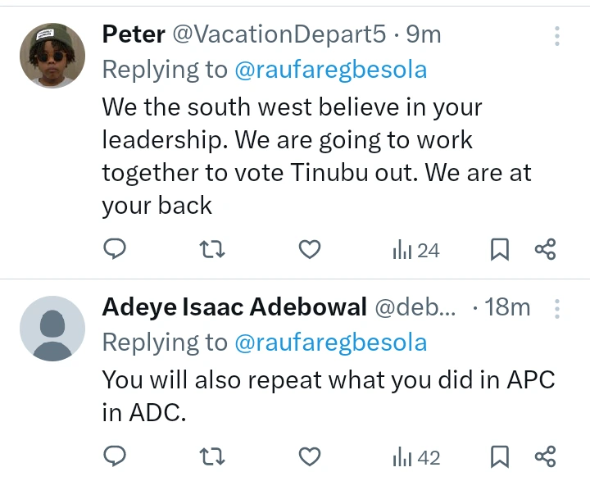
Task: Retweet Peter's tweet
Action: 212,249
